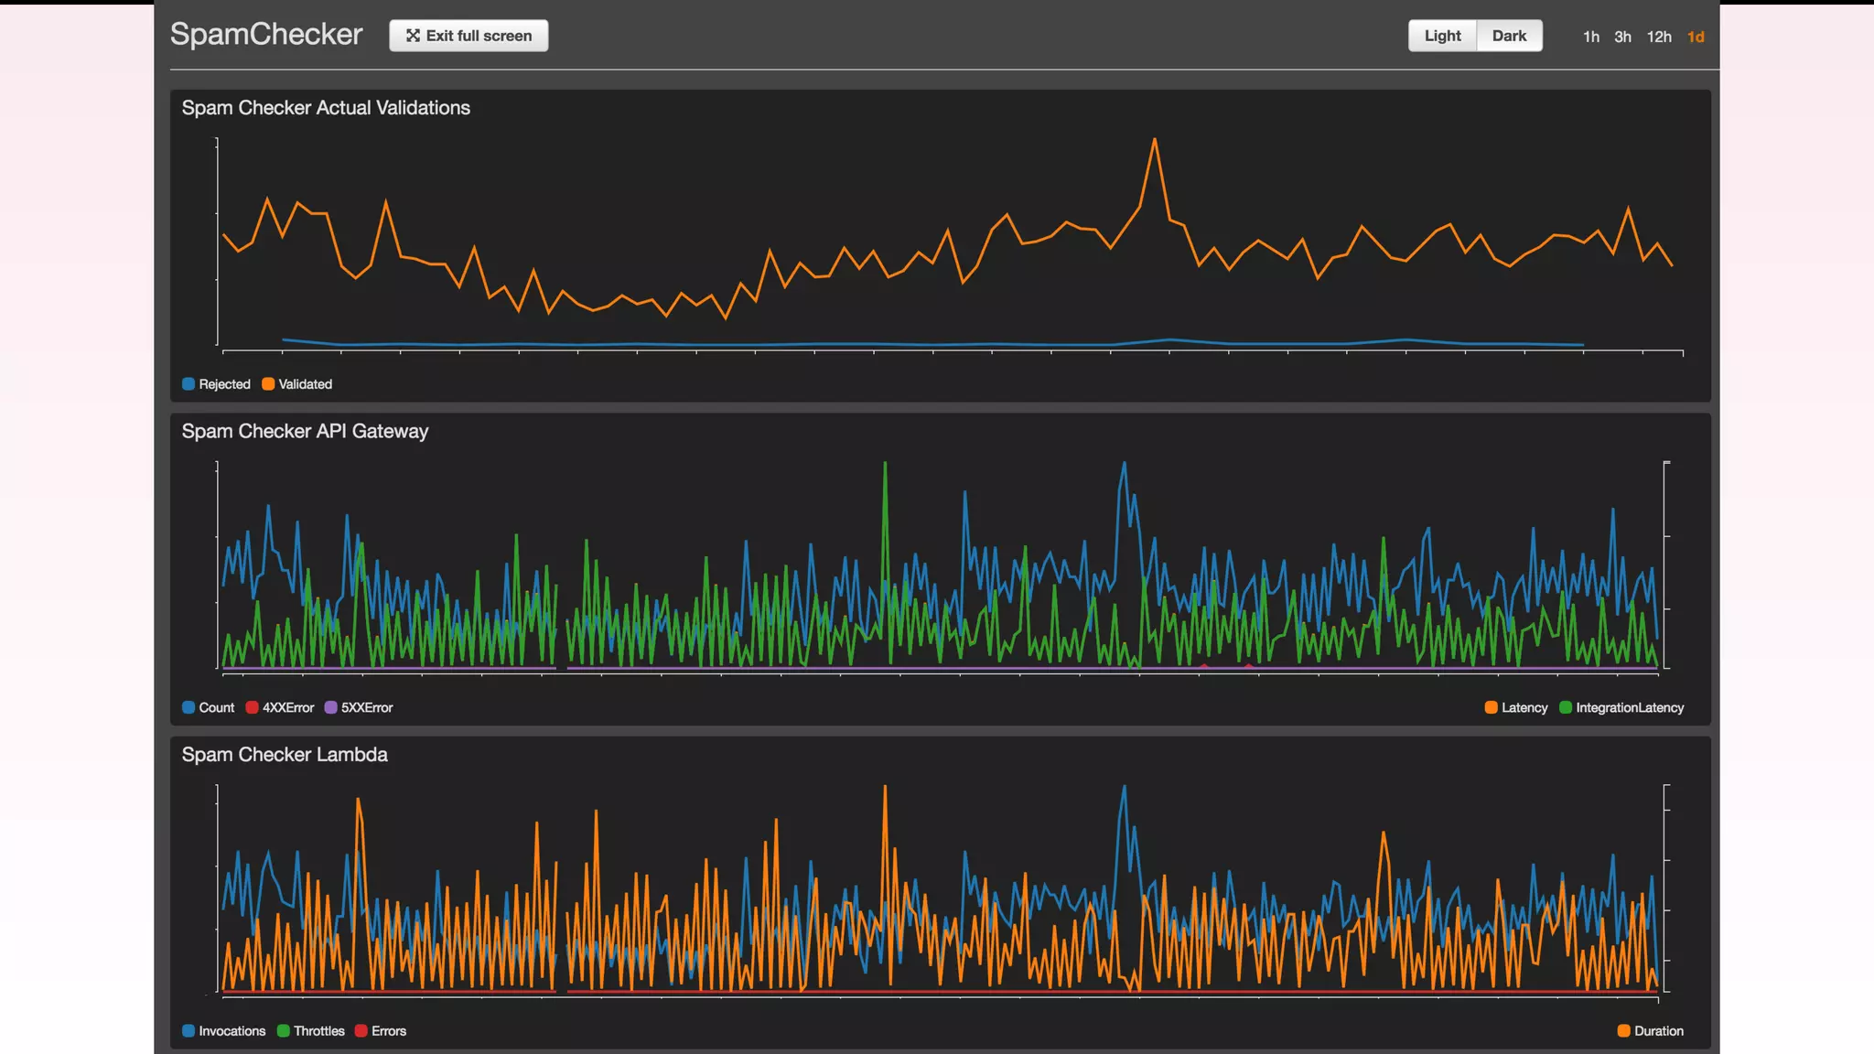Toggle the Invocations legend icon
Screen dimensions: 1874x1054
(188, 1031)
